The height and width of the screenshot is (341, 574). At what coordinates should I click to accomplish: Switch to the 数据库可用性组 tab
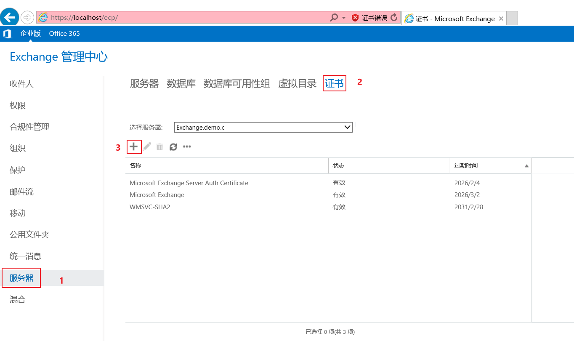click(237, 83)
